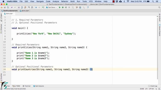Screen dimensions: 161x90
Task: Open the Ant Build tool window
Action: tap(160, 17)
